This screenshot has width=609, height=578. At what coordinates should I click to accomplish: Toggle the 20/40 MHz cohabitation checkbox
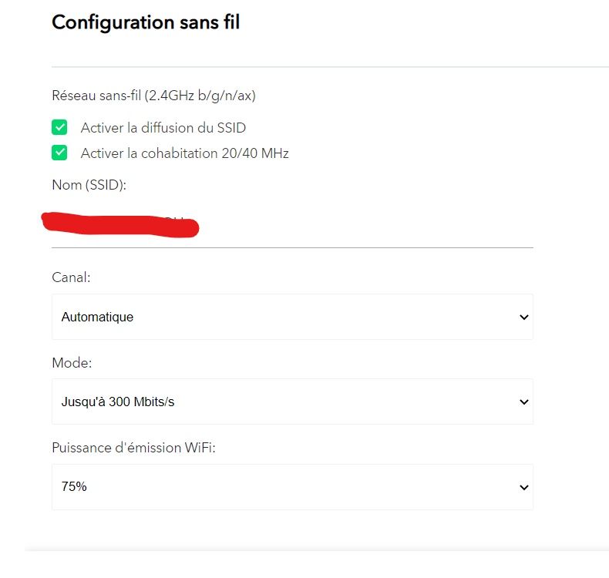tap(59, 153)
